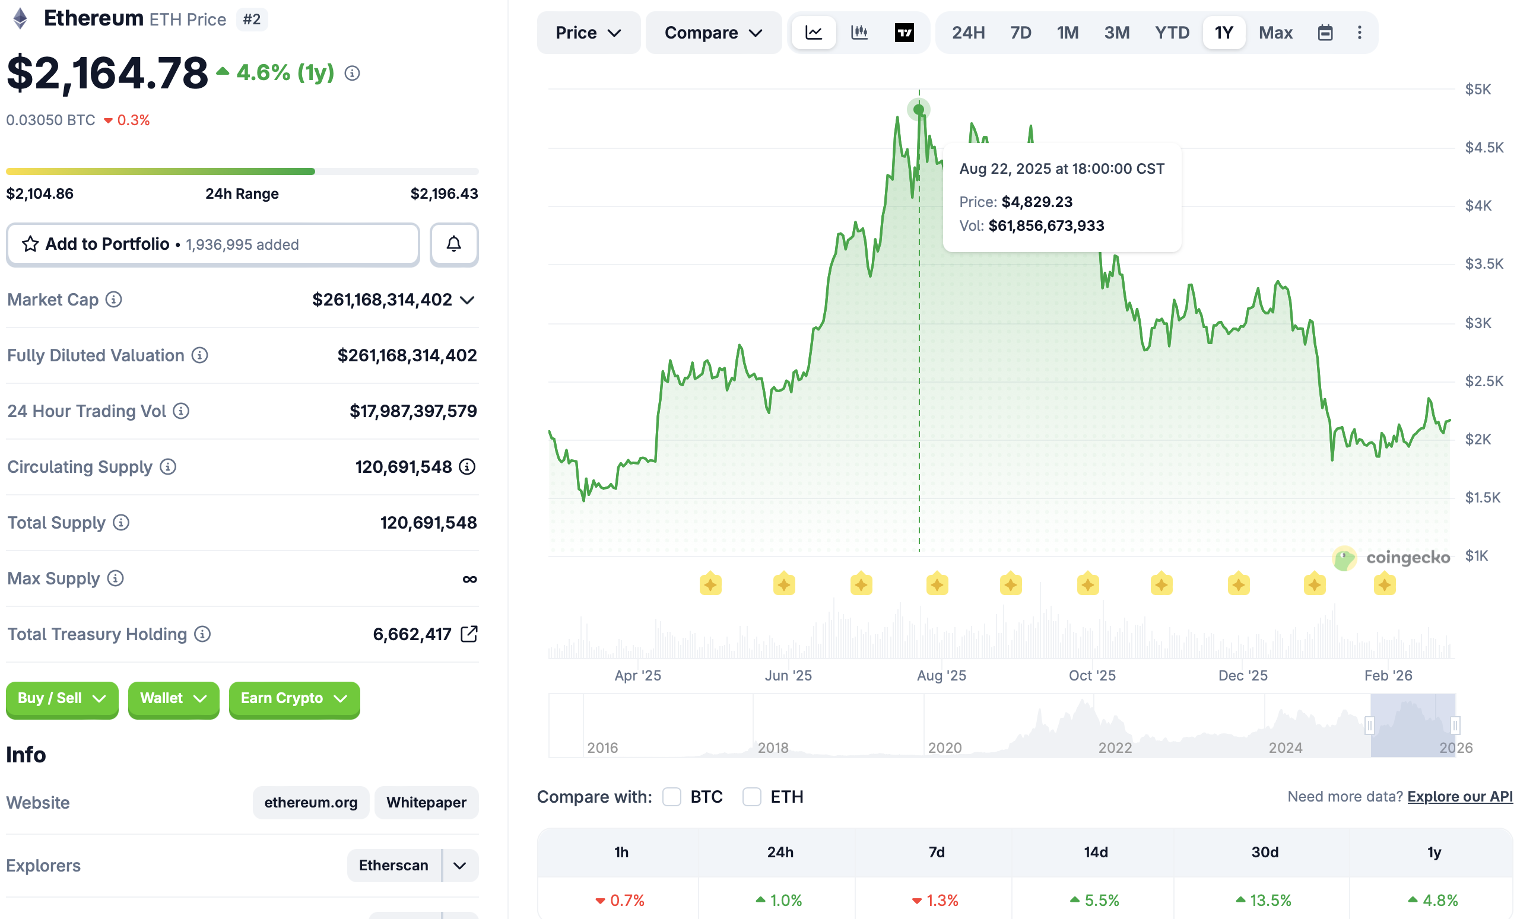
Task: Enable the BTC comparison checkbox
Action: click(x=672, y=797)
